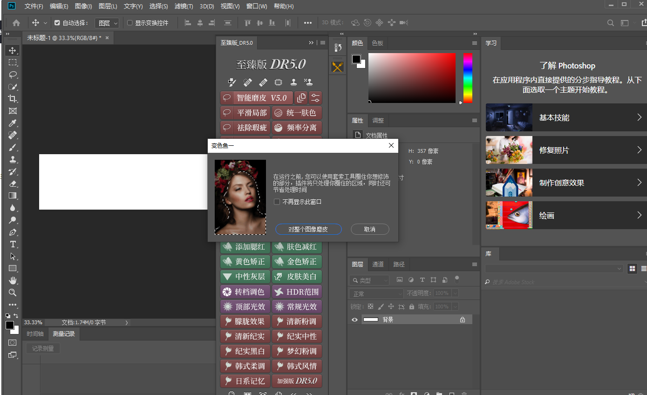Open the 滤镜(T) menu
The width and height of the screenshot is (647, 395).
click(184, 7)
